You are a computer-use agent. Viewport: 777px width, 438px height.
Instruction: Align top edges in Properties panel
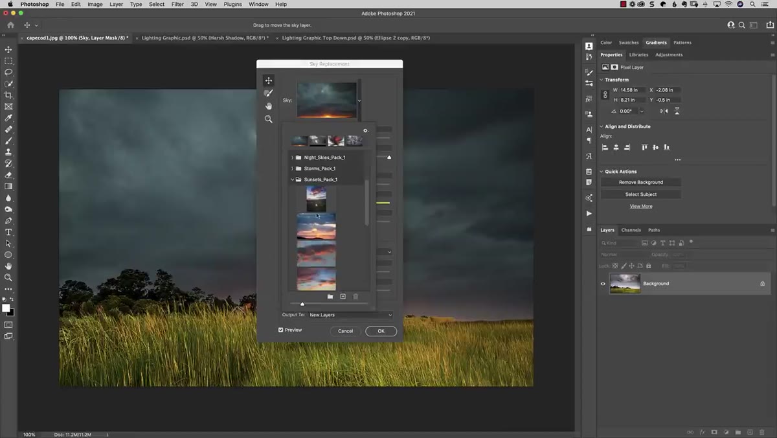tap(645, 147)
